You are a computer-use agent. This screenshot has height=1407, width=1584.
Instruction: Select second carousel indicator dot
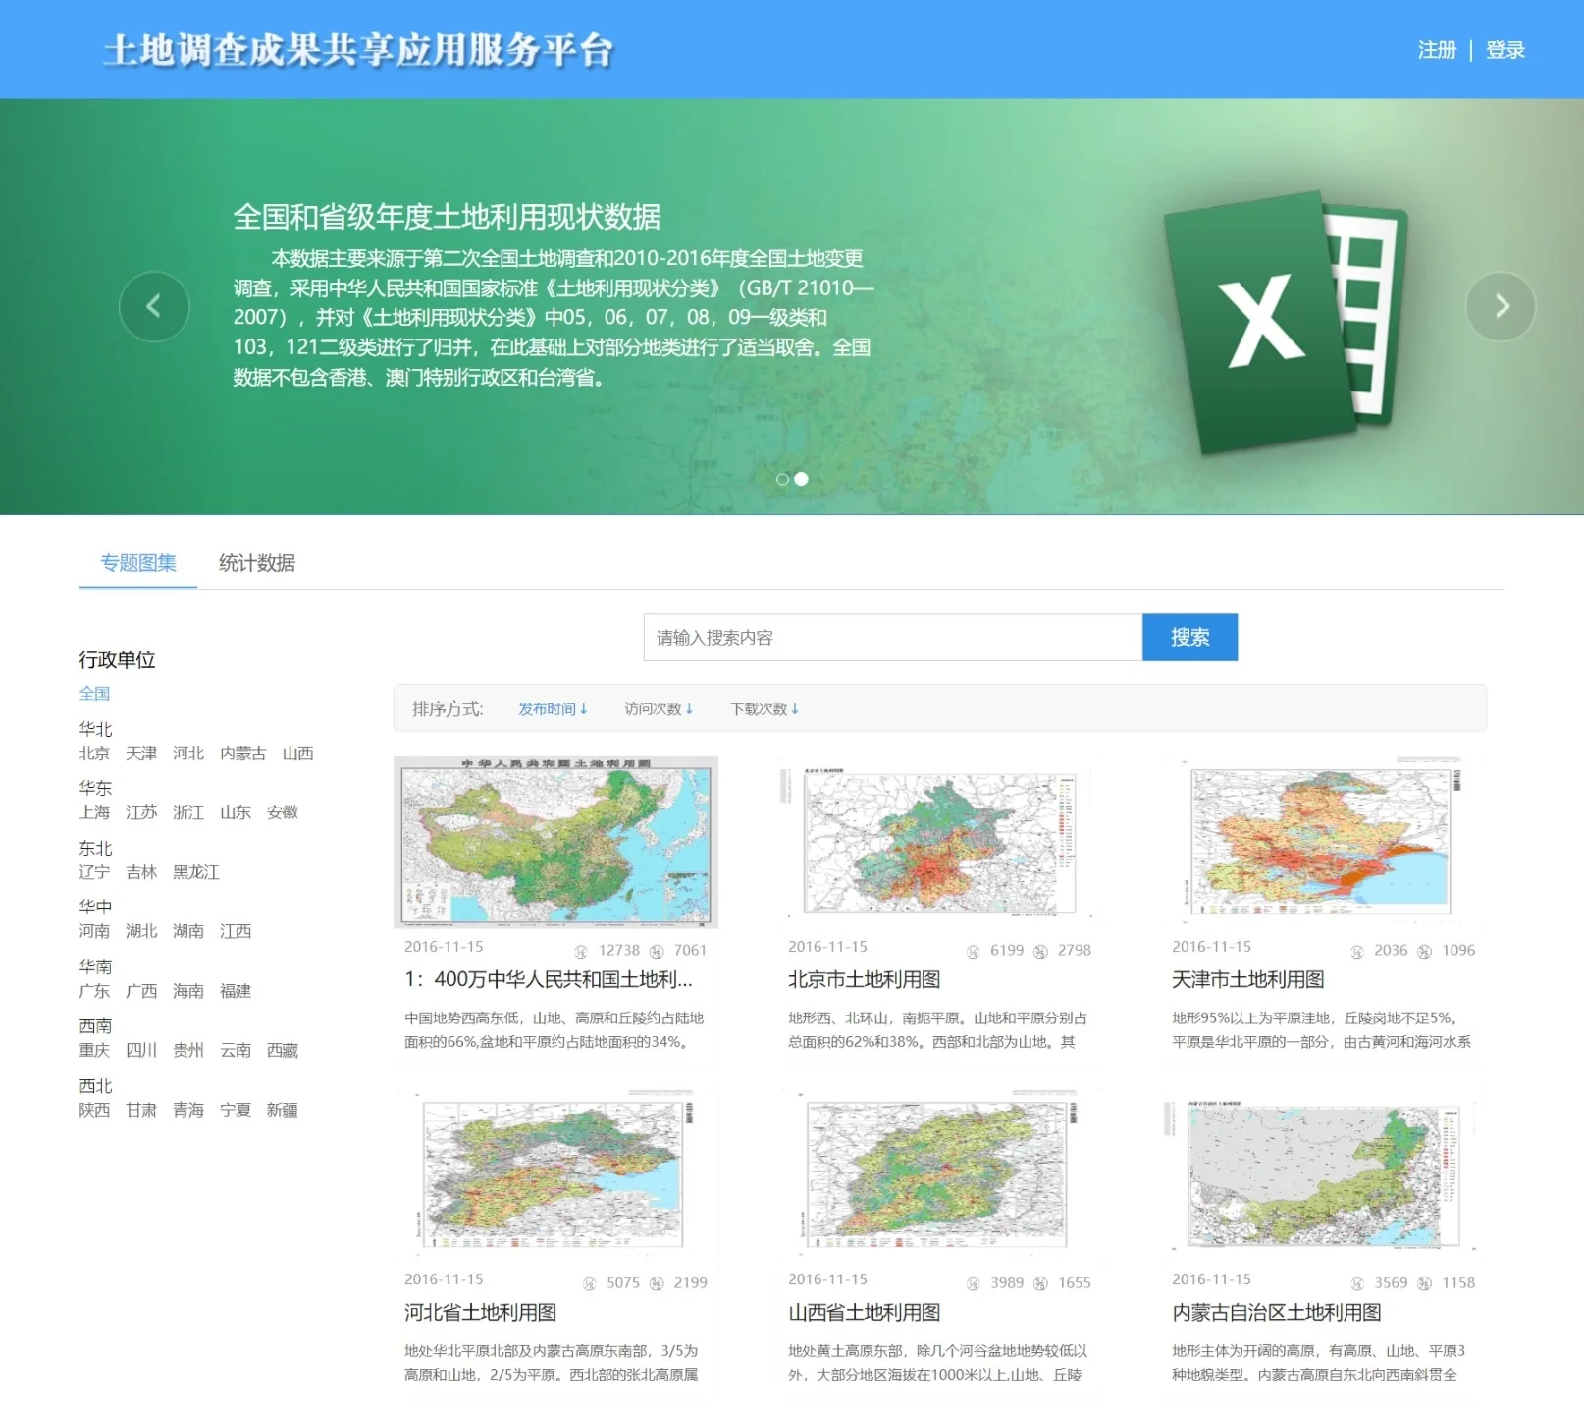coord(801,479)
